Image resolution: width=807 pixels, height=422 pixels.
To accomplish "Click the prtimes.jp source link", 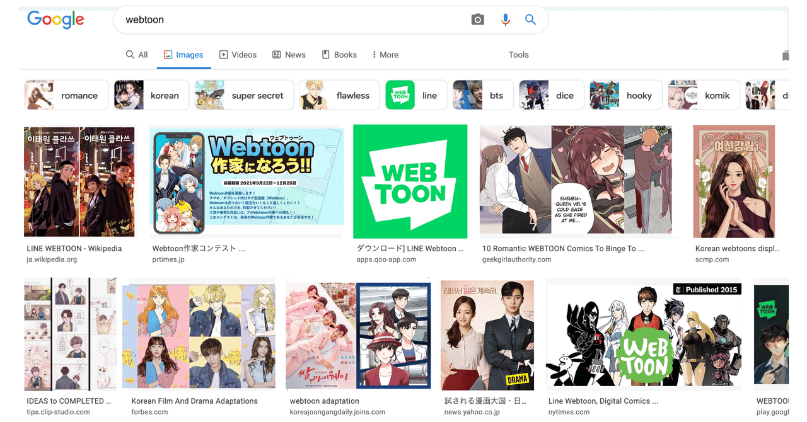I will click(x=168, y=259).
